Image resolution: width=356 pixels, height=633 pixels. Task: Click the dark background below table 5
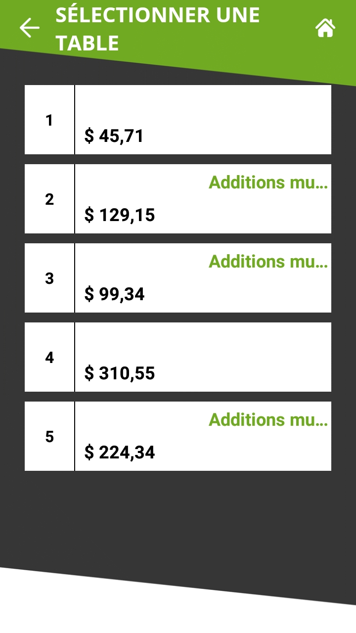[178, 514]
